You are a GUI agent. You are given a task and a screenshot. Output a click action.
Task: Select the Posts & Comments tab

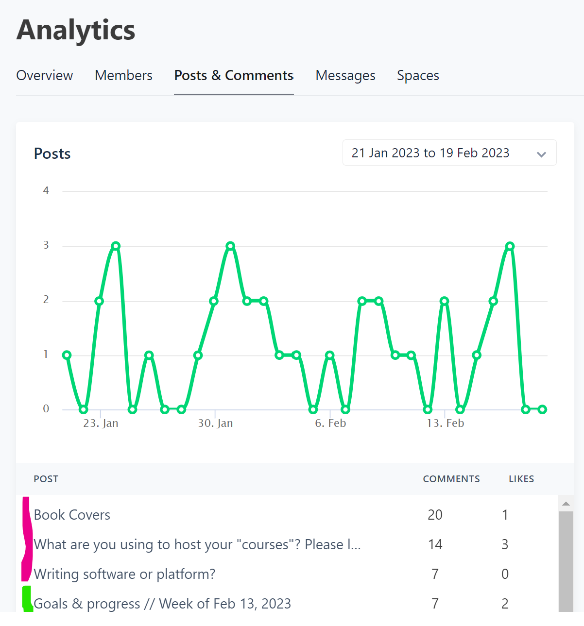[234, 76]
